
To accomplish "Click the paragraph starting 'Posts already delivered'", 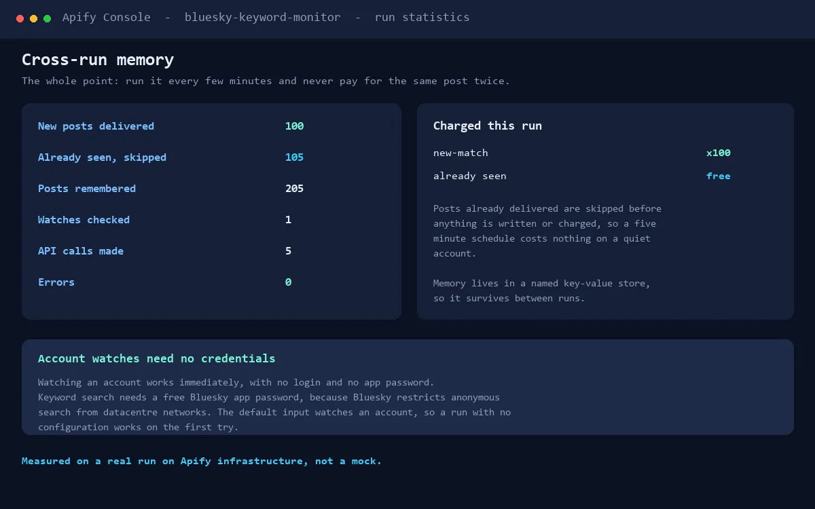I will [x=547, y=231].
